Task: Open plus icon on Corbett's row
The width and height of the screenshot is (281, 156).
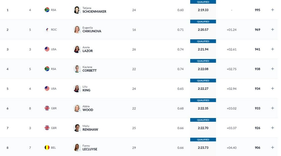Action: (272, 69)
